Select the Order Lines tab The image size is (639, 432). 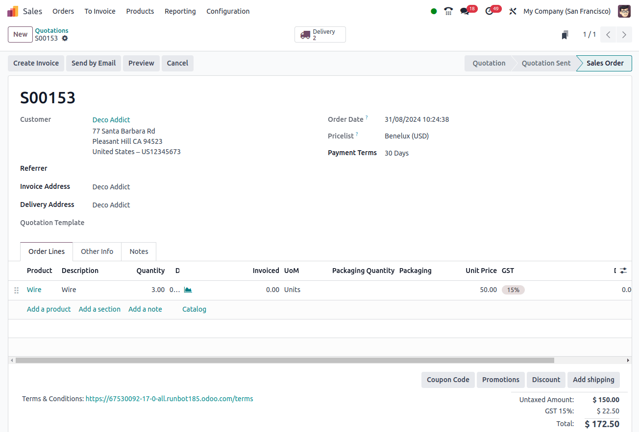(47, 251)
